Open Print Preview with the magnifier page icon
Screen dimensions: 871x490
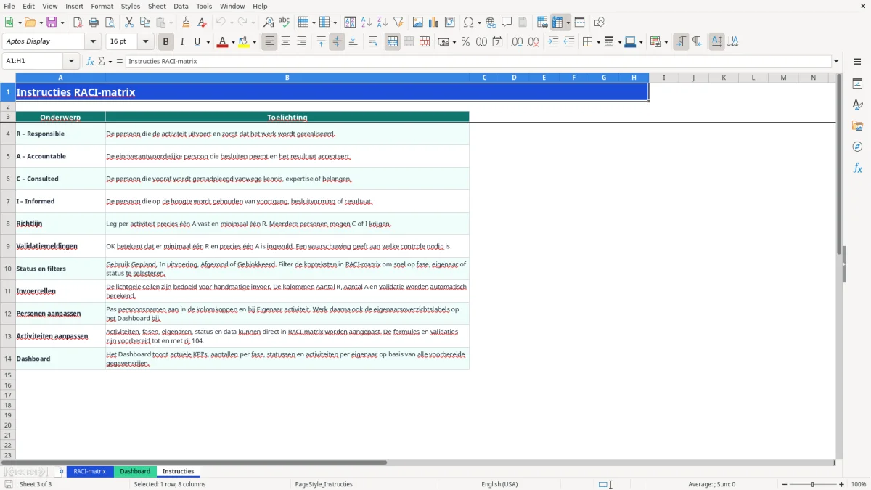[110, 23]
